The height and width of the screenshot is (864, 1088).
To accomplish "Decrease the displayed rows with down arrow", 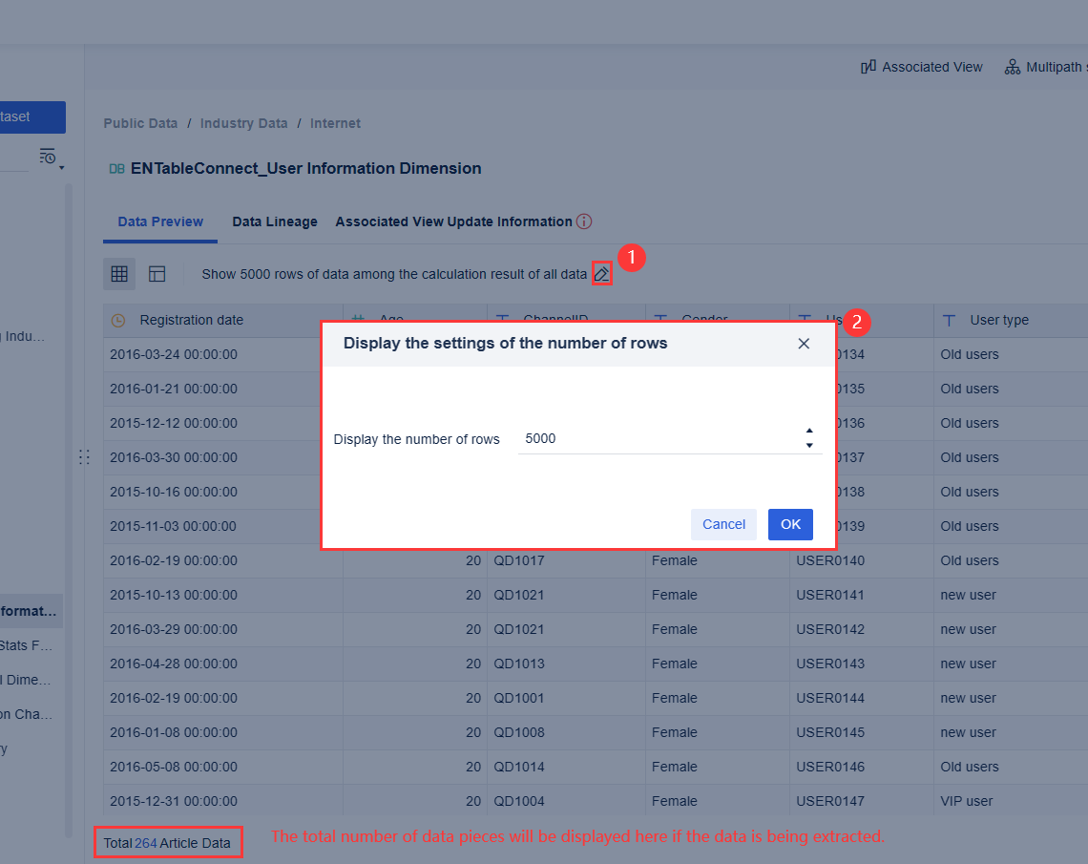I will [x=809, y=446].
